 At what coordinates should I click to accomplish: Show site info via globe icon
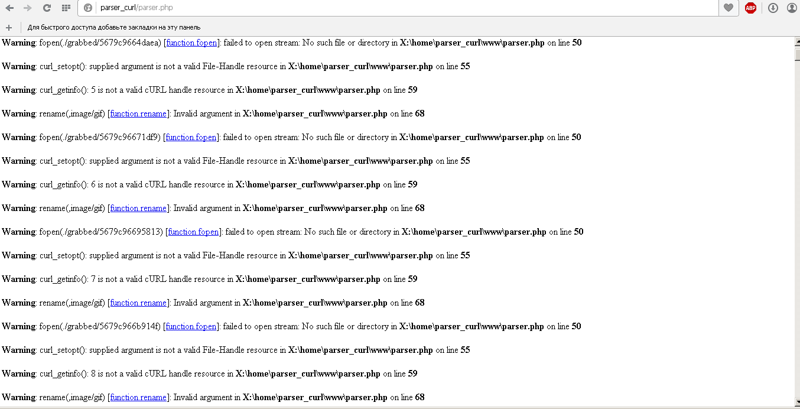tap(88, 8)
